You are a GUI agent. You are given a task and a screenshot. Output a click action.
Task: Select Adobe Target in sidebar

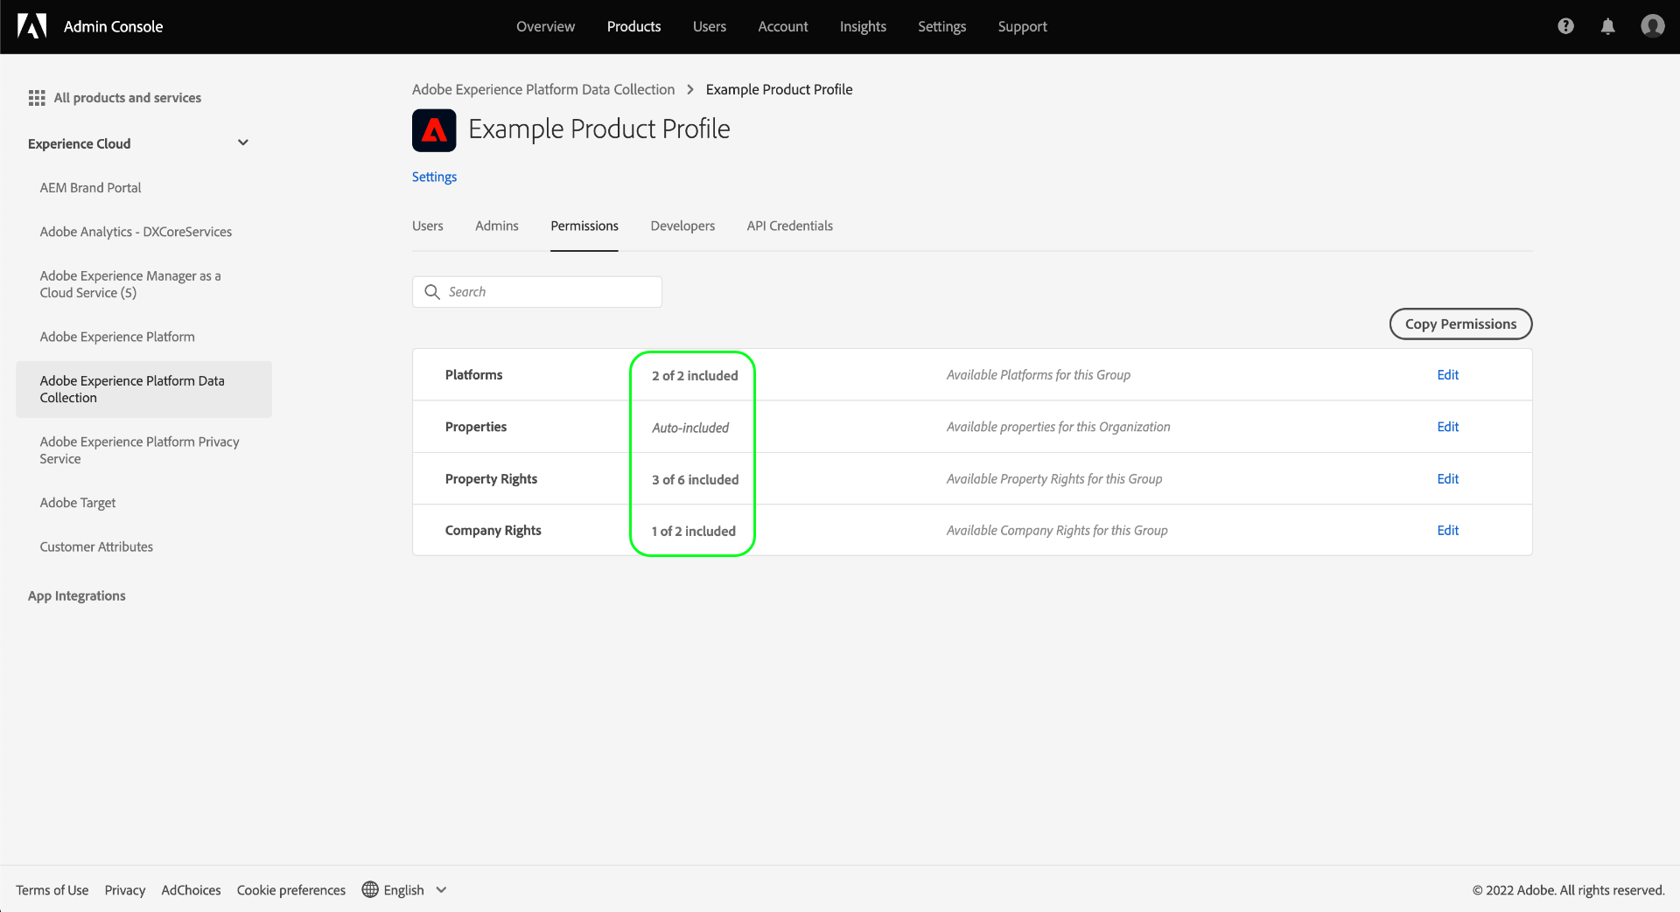(x=78, y=503)
